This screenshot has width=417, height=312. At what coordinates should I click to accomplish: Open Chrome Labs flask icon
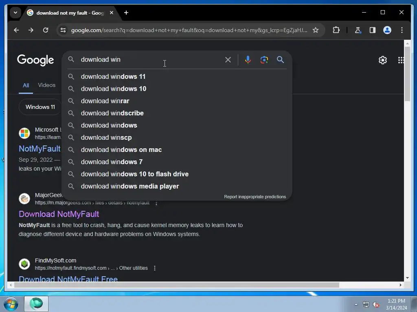(358, 30)
